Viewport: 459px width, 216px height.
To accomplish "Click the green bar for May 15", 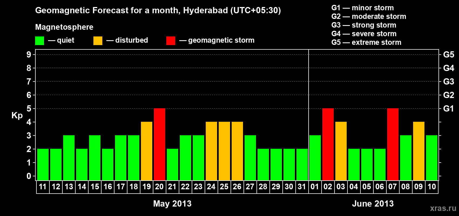I will tap(95, 158).
